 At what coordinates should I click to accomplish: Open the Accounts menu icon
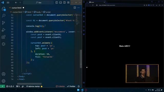point(4,74)
